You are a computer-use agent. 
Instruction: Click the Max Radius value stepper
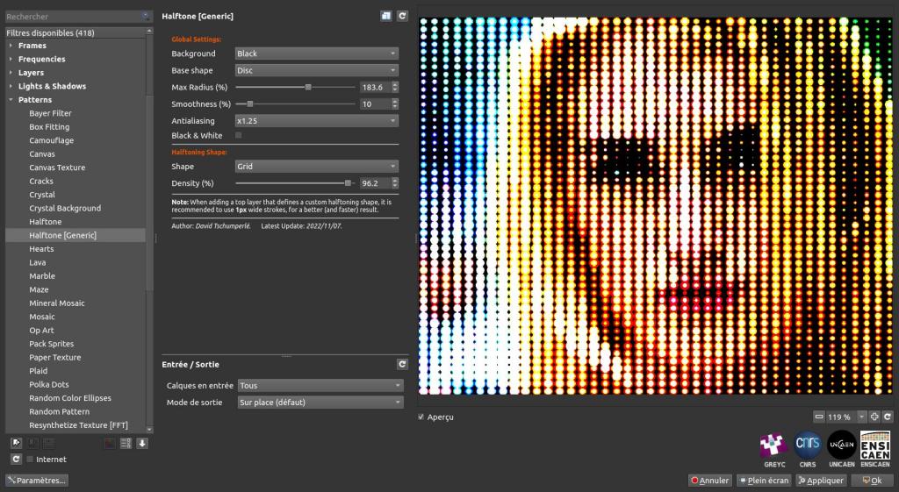[x=394, y=87]
